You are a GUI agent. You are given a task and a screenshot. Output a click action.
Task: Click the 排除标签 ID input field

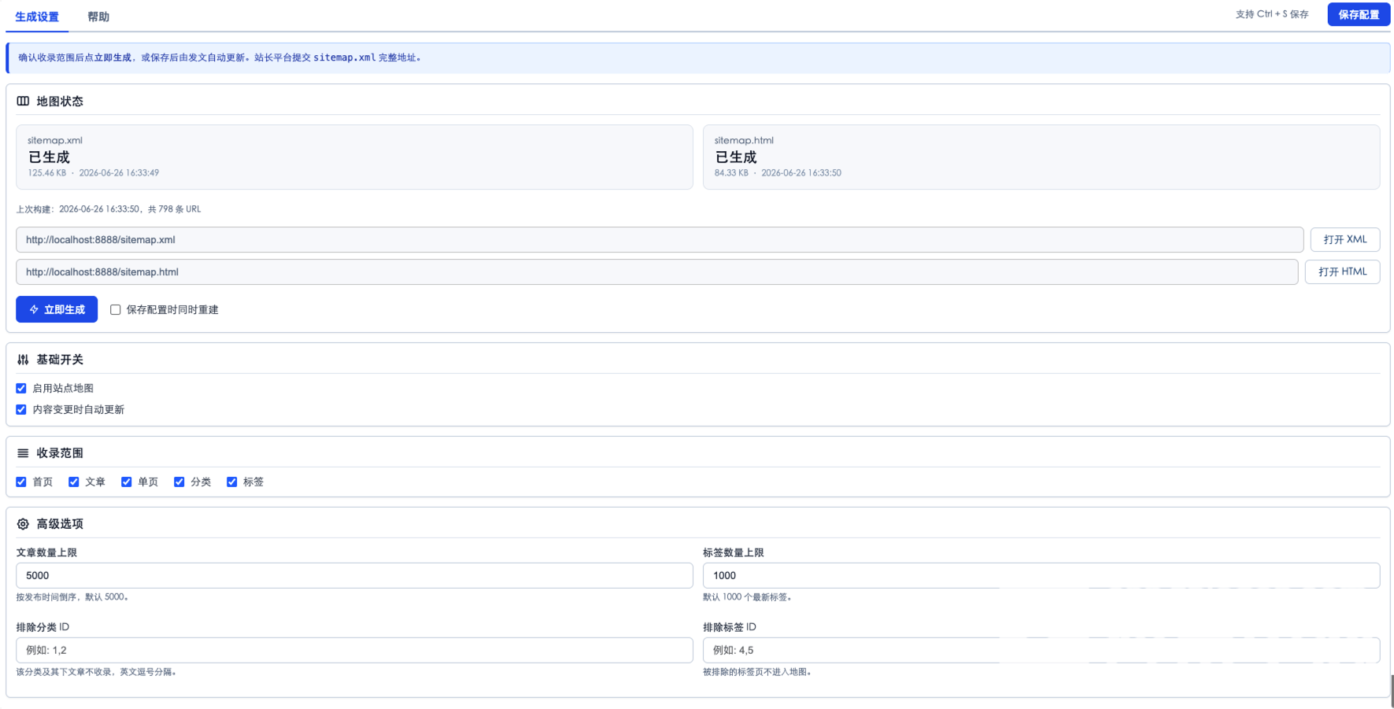[1041, 650]
